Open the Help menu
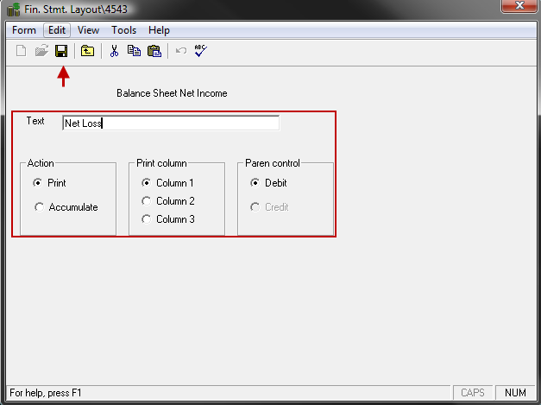541x405 pixels. tap(158, 30)
